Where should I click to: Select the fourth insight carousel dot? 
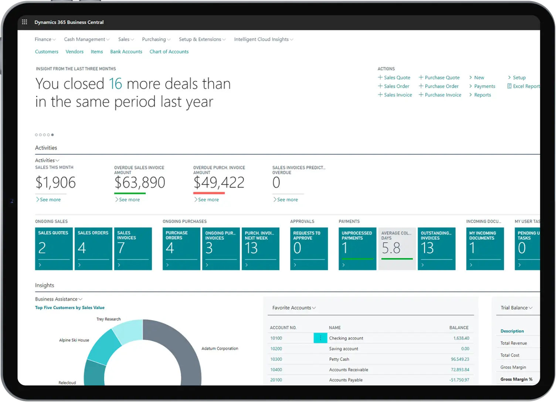48,135
